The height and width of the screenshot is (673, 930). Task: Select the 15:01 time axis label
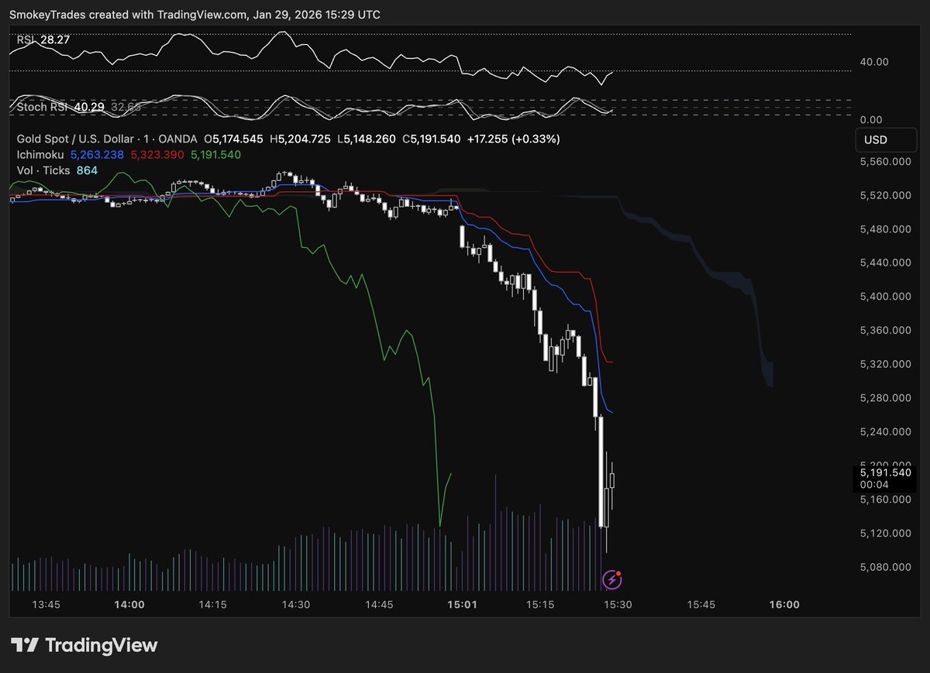(462, 604)
